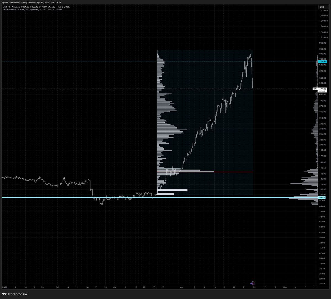The image size is (331, 299).
Task: Click the 2026 label on time axis
Action: 4,287
